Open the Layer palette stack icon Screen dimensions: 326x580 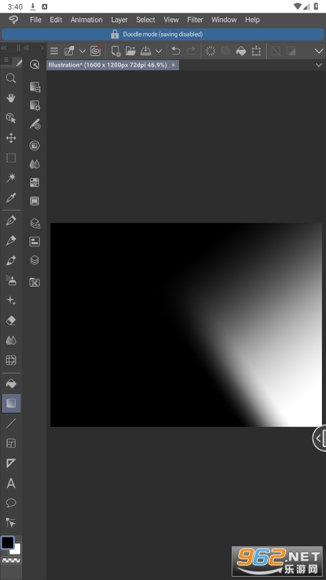35,260
